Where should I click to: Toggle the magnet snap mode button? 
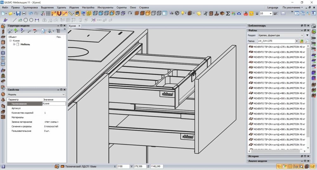(x=59, y=14)
